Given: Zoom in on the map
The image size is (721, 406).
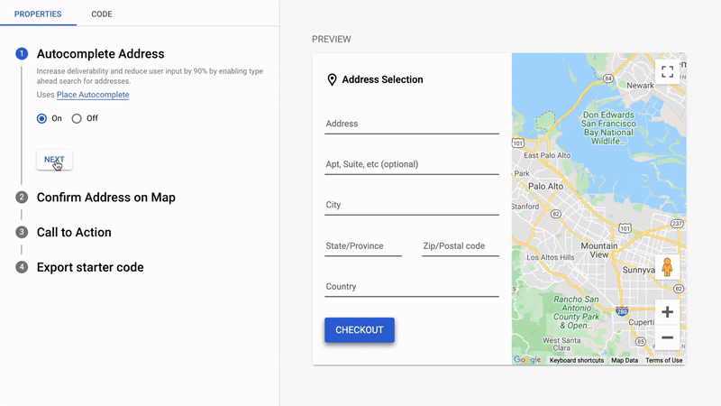Looking at the screenshot, I should coord(667,312).
